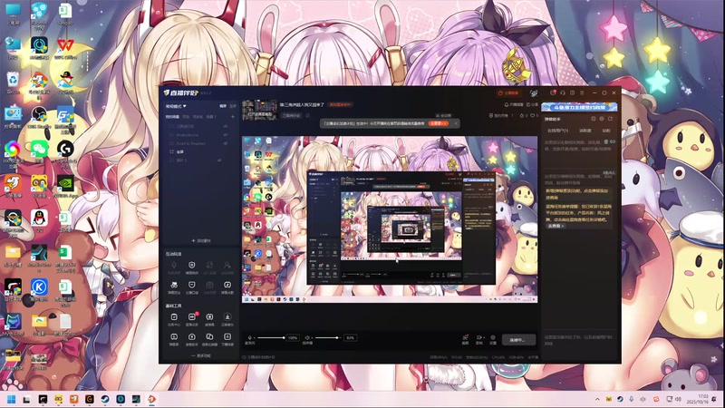Click orange button in notification banner
Viewport: 725px width, 408px height.
click(438, 123)
